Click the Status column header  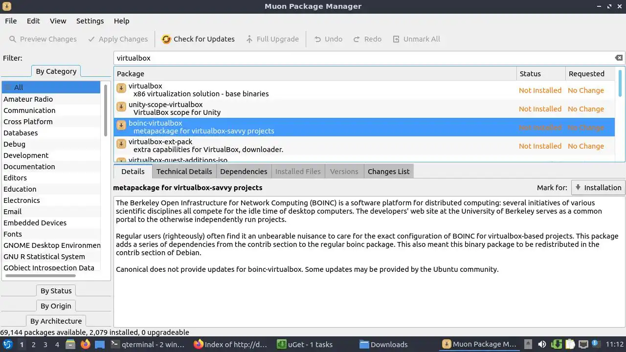(x=541, y=74)
